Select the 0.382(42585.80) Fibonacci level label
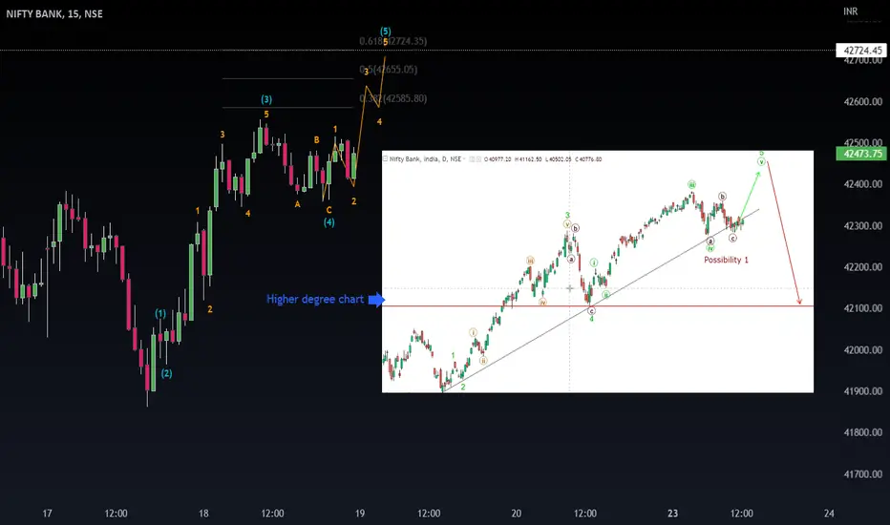Viewport: 890px width, 525px height. tap(393, 98)
